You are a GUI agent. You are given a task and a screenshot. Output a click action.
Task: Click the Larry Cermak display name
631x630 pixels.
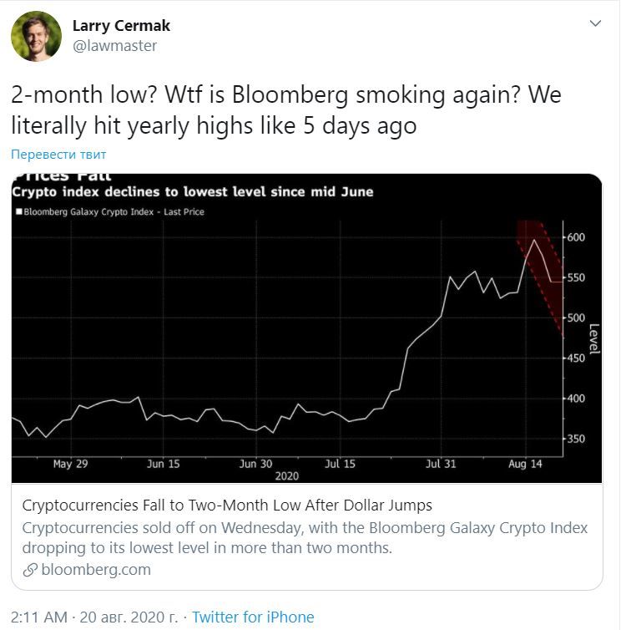tap(121, 26)
